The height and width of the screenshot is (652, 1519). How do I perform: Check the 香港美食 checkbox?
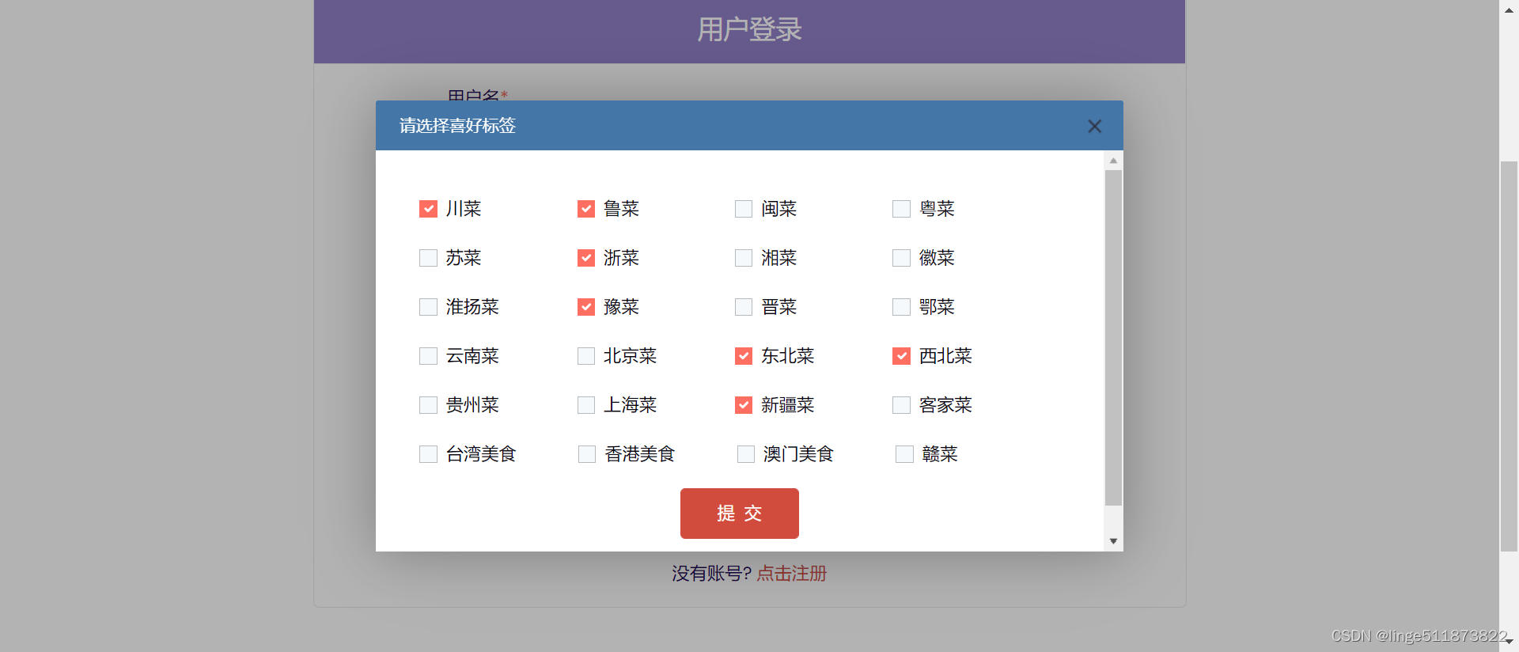point(587,454)
